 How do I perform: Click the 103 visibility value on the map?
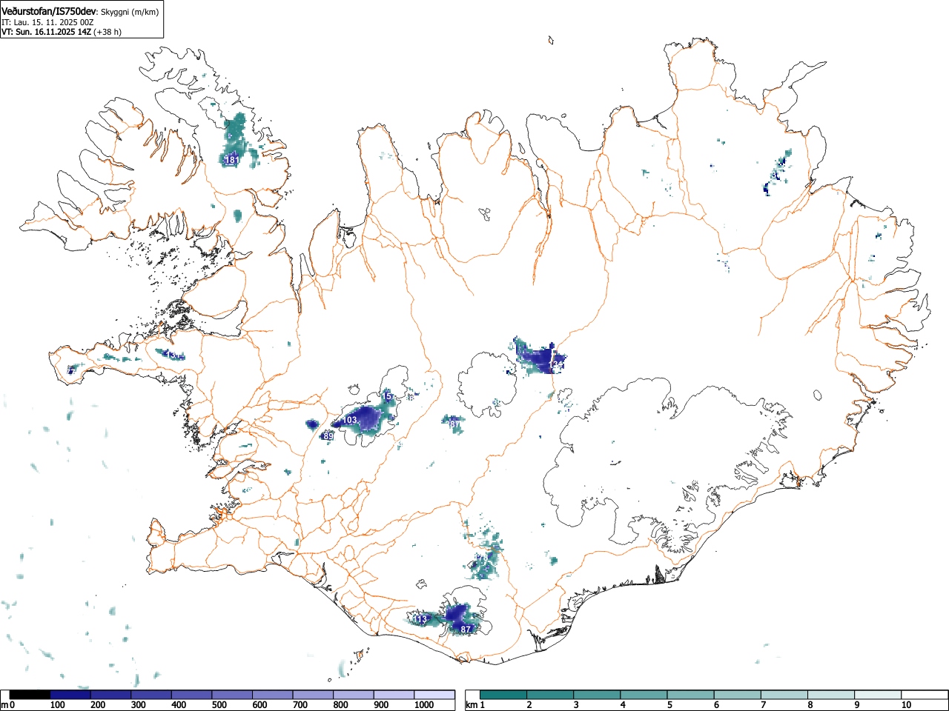tap(350, 420)
